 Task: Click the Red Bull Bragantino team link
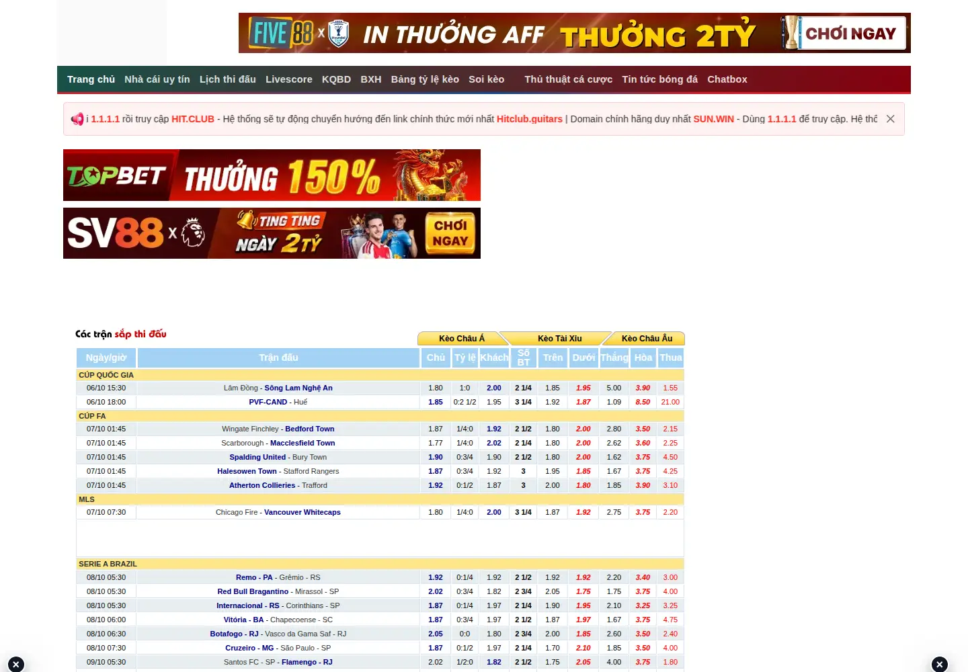(x=253, y=591)
